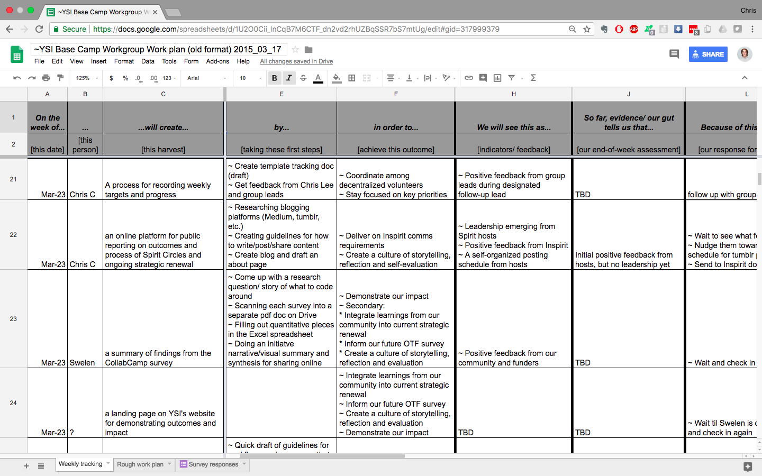Click the cell reading 'Swelen'
Screen dimensions: 762x476
[x=85, y=319]
